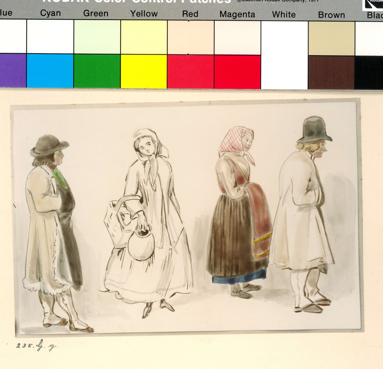Click the saturated cyan color patch

pyautogui.click(x=50, y=70)
